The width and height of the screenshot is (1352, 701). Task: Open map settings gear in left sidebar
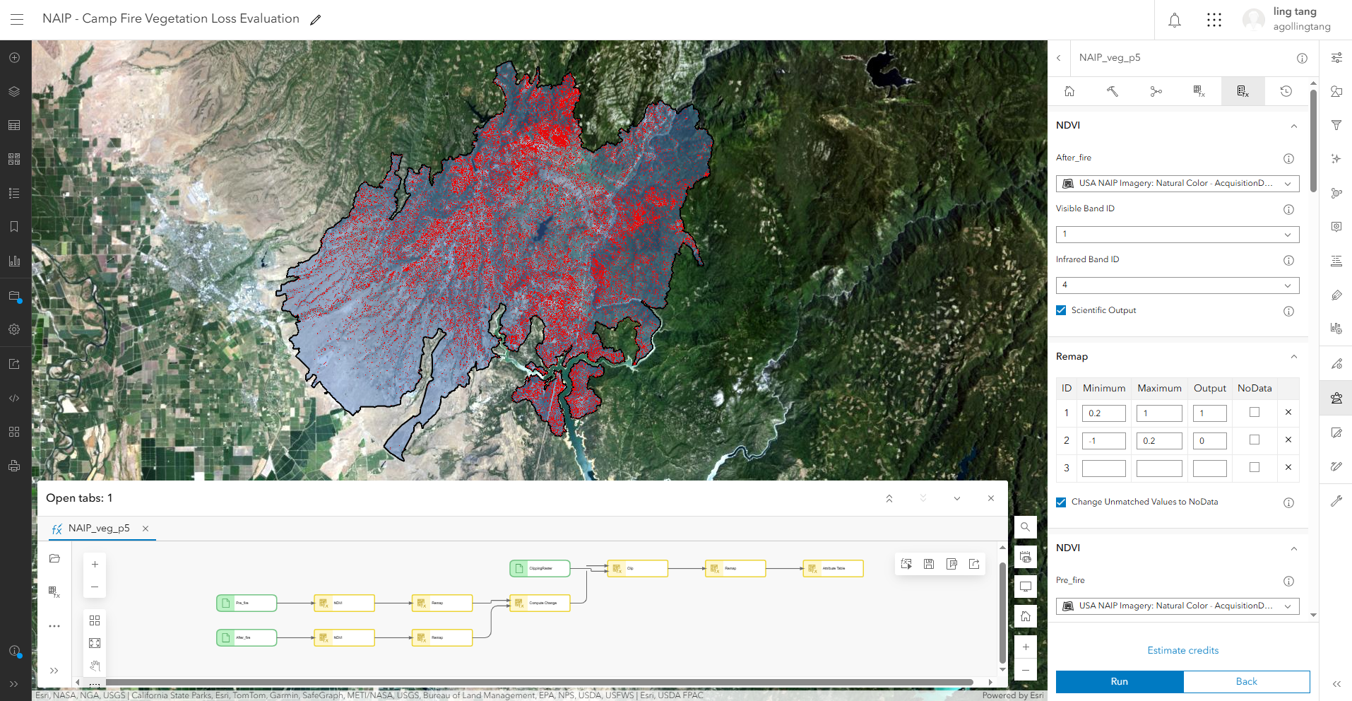point(14,329)
